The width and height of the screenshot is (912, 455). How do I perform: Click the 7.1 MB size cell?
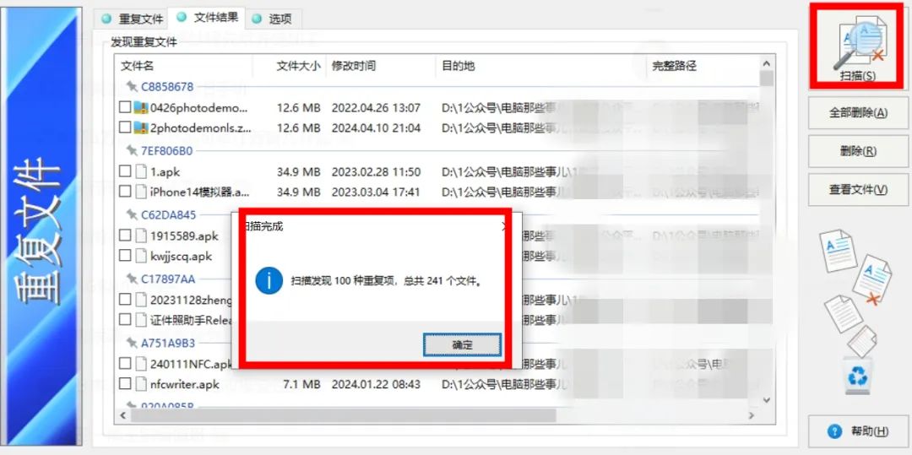(301, 383)
